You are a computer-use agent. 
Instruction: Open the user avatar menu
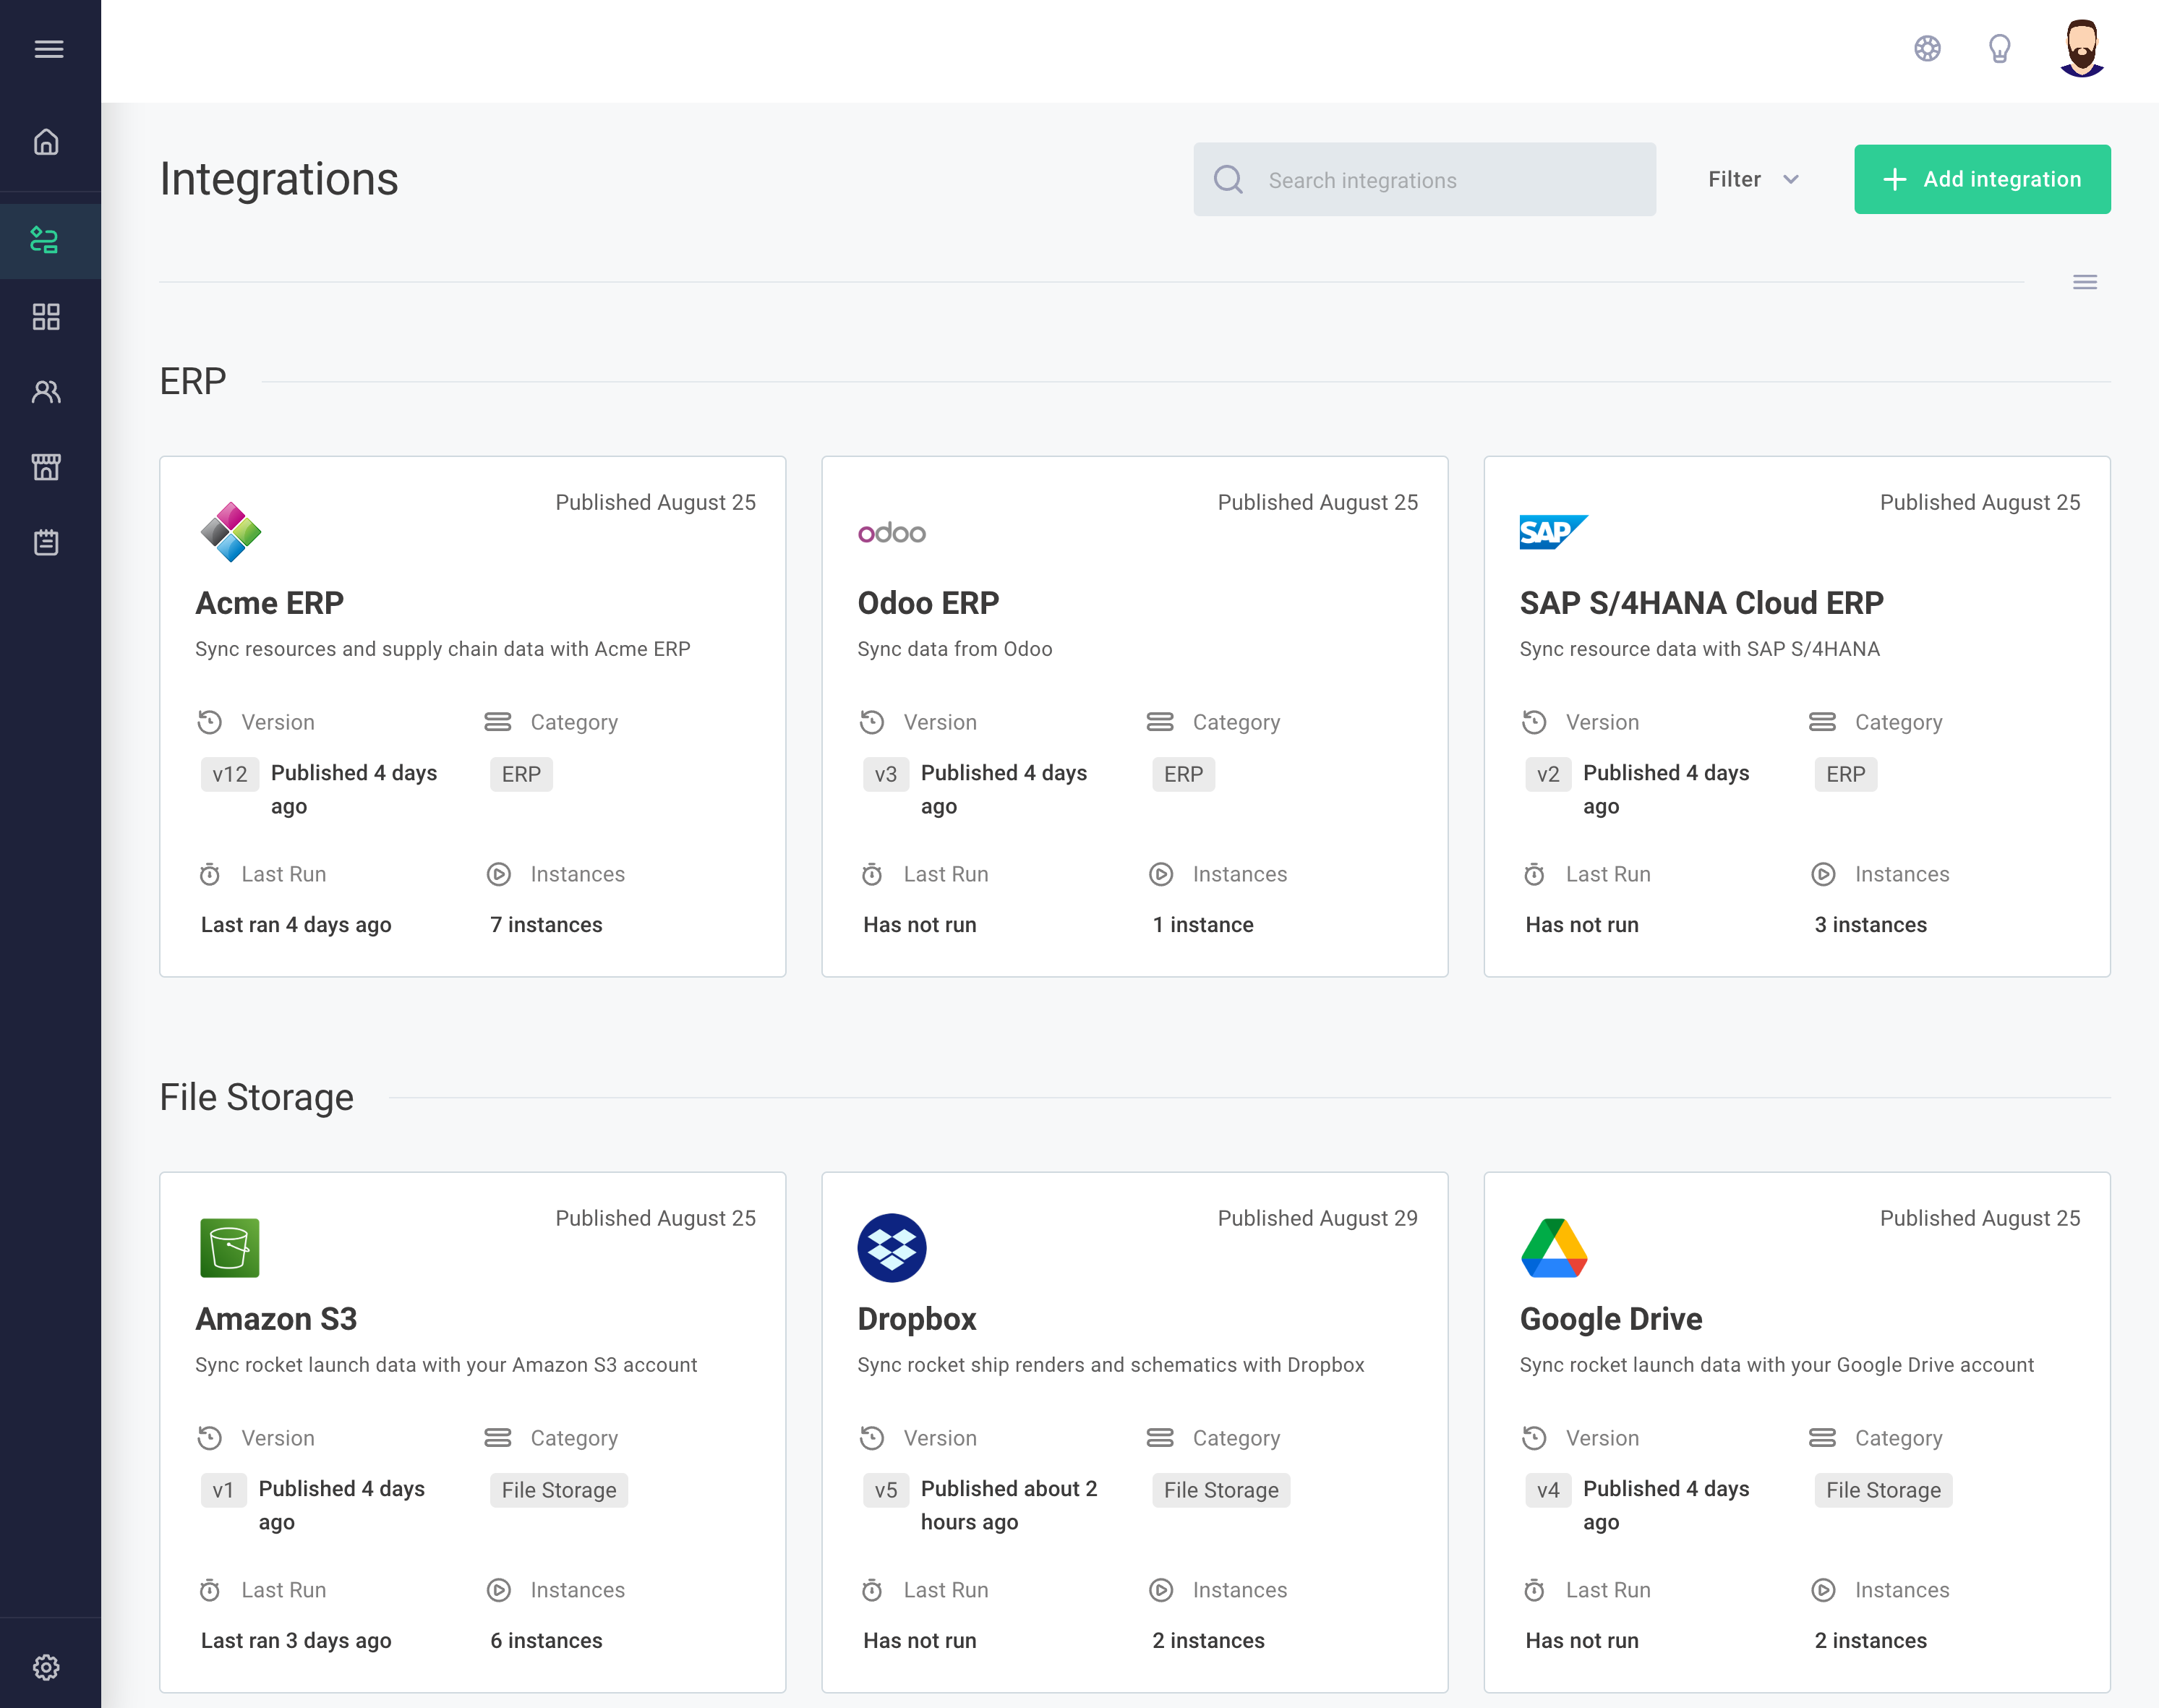[2081, 49]
